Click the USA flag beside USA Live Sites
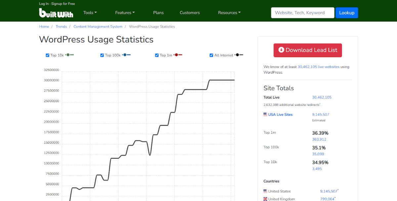Screen dimensions: 397x201 (265, 115)
